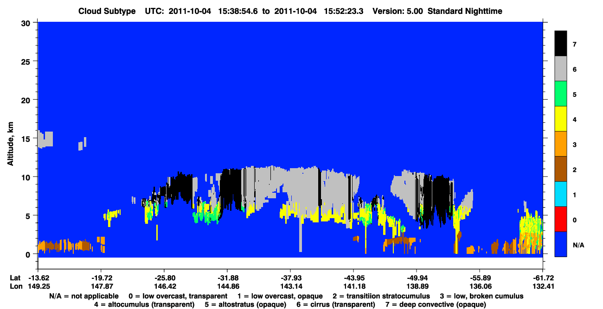Image resolution: width=603 pixels, height=309 pixels.
Task: Click the orange broken cumulus legend swatch
Action: coord(561,144)
